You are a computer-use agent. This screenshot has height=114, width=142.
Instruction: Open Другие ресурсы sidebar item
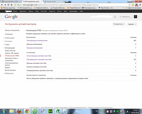(10, 70)
